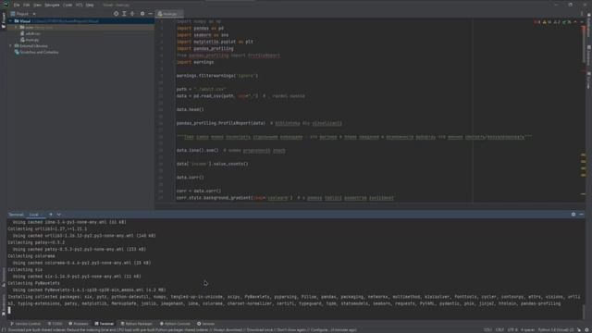The width and height of the screenshot is (592, 333).
Task: Open the VCS menu
Action: pos(80,5)
